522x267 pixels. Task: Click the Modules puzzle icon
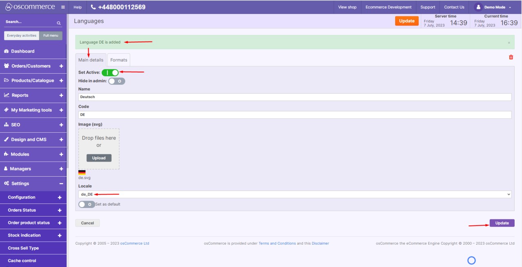tap(7, 154)
